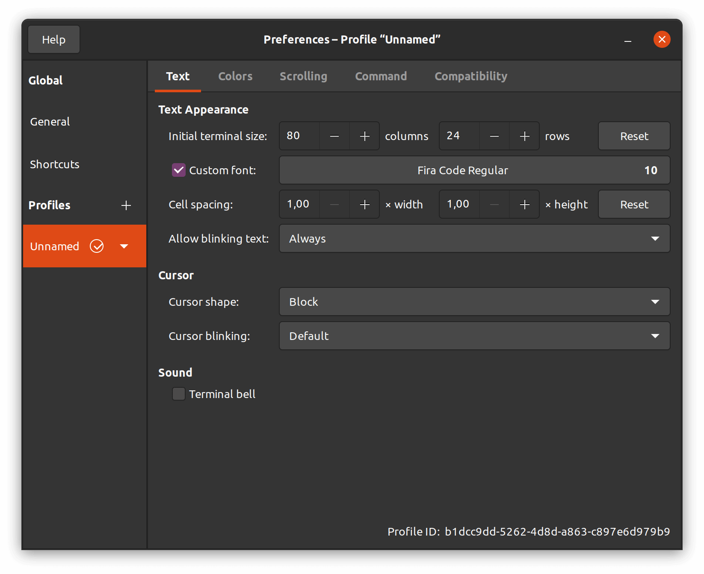The height and width of the screenshot is (574, 704).
Task: Increase cell spacing width with plus
Action: pos(364,205)
